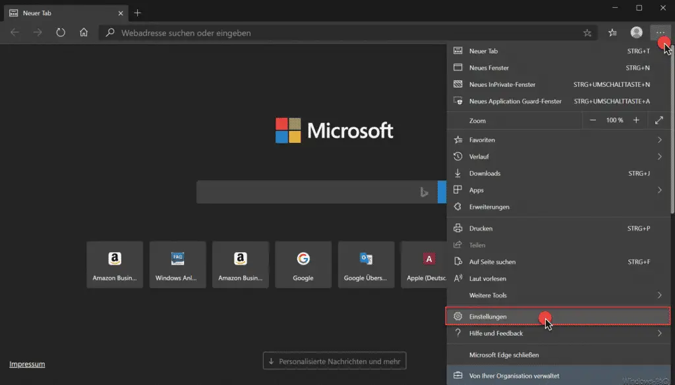Select the Neuer Tab browser tab

click(67, 13)
